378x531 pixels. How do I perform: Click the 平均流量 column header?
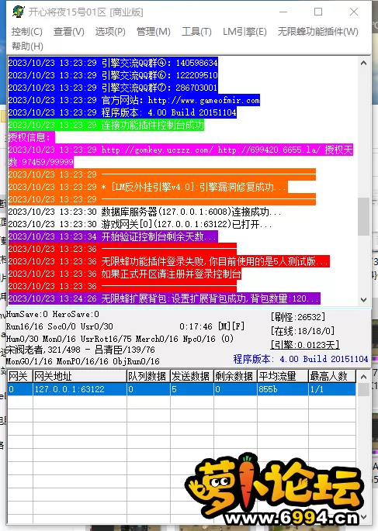pos(283,376)
